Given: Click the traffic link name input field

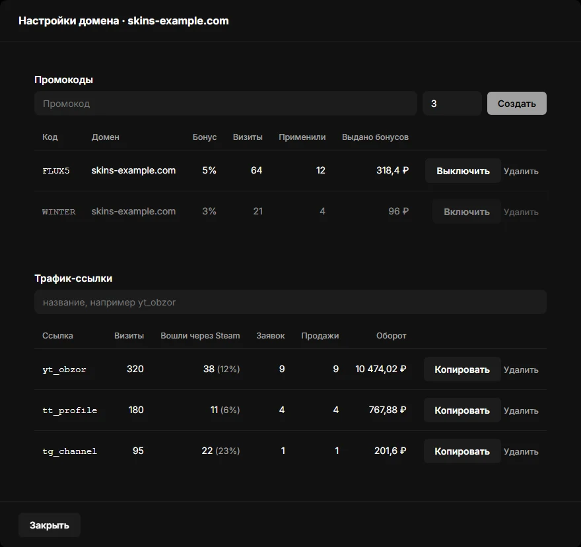Looking at the screenshot, I should point(290,302).
